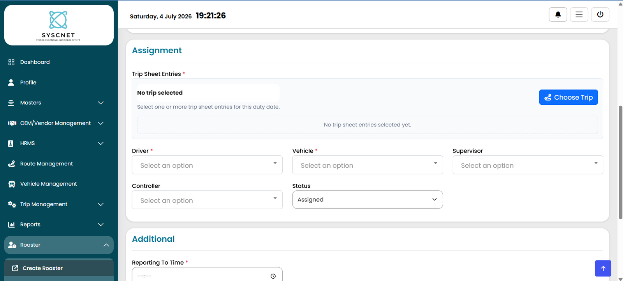Viewport: 623px width, 281px height.
Task: Open the notifications bell icon
Action: click(558, 15)
